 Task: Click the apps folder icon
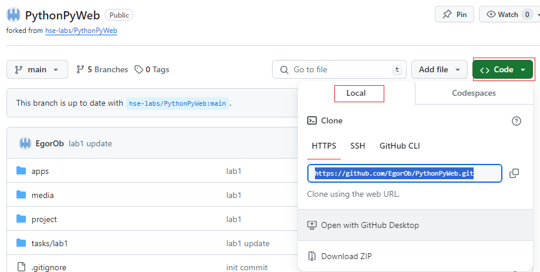click(x=21, y=171)
